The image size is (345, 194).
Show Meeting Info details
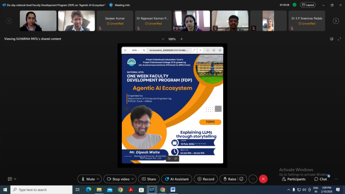click(x=120, y=5)
